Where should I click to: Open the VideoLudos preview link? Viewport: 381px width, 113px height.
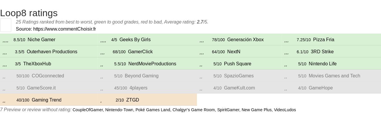285,110
